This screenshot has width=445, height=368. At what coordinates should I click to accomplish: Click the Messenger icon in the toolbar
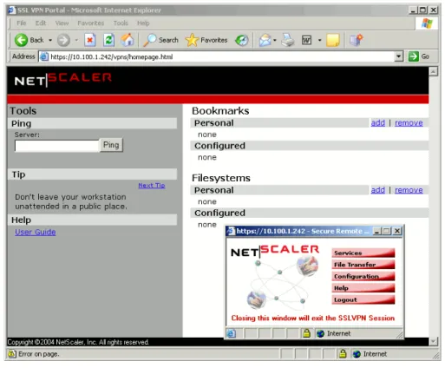(x=356, y=40)
